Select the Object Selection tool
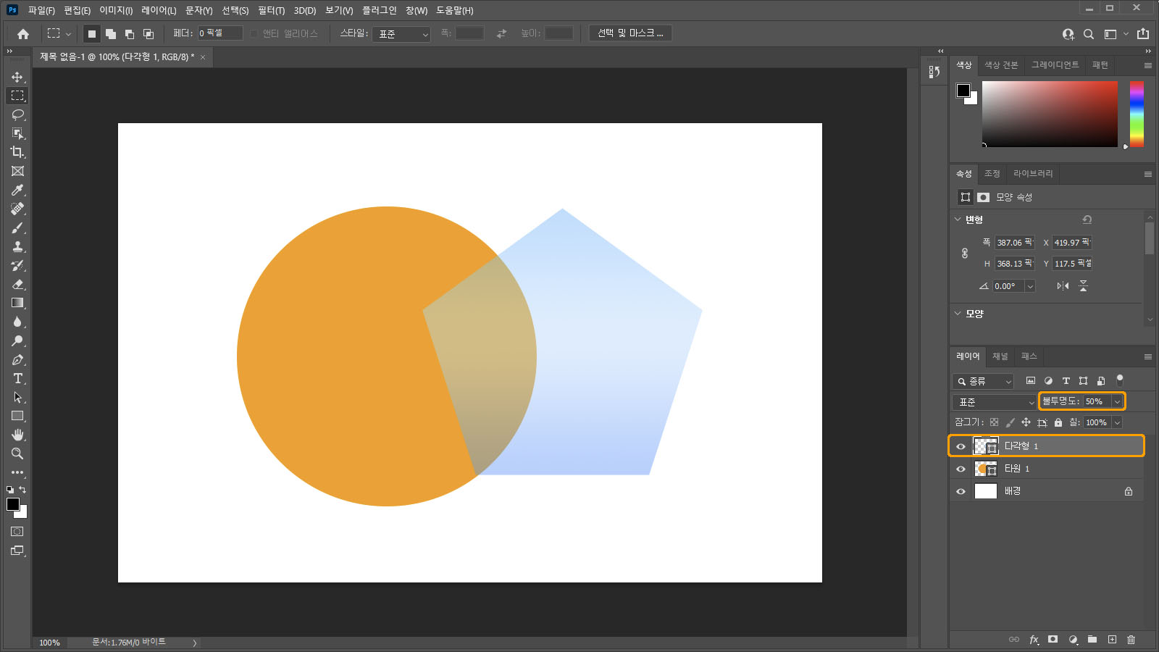Viewport: 1159px width, 652px height. coord(17,133)
